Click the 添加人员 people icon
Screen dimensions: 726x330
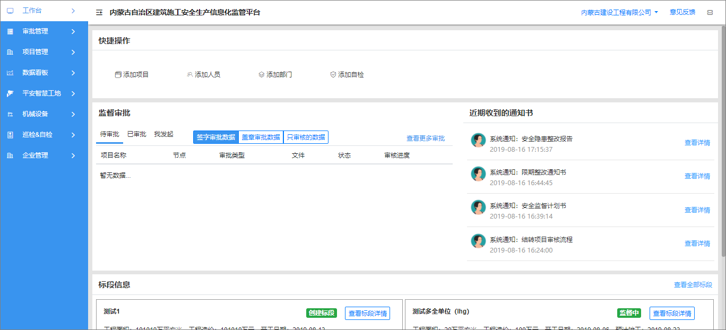(x=189, y=75)
